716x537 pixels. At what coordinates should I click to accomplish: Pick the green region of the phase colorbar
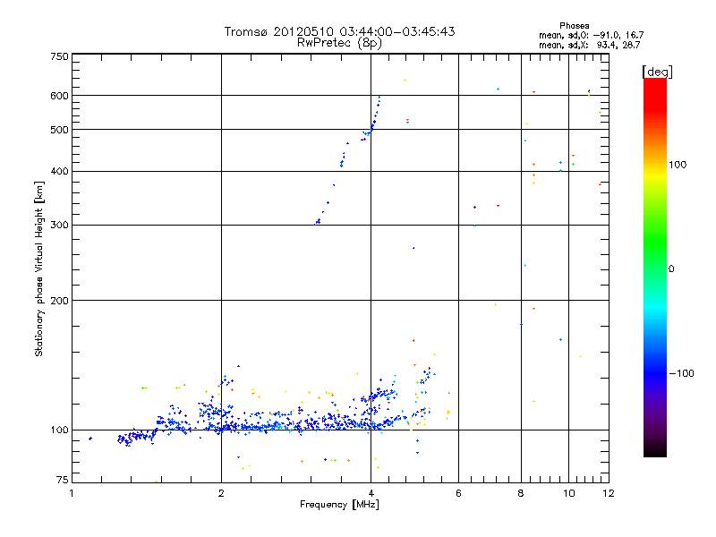click(x=655, y=242)
